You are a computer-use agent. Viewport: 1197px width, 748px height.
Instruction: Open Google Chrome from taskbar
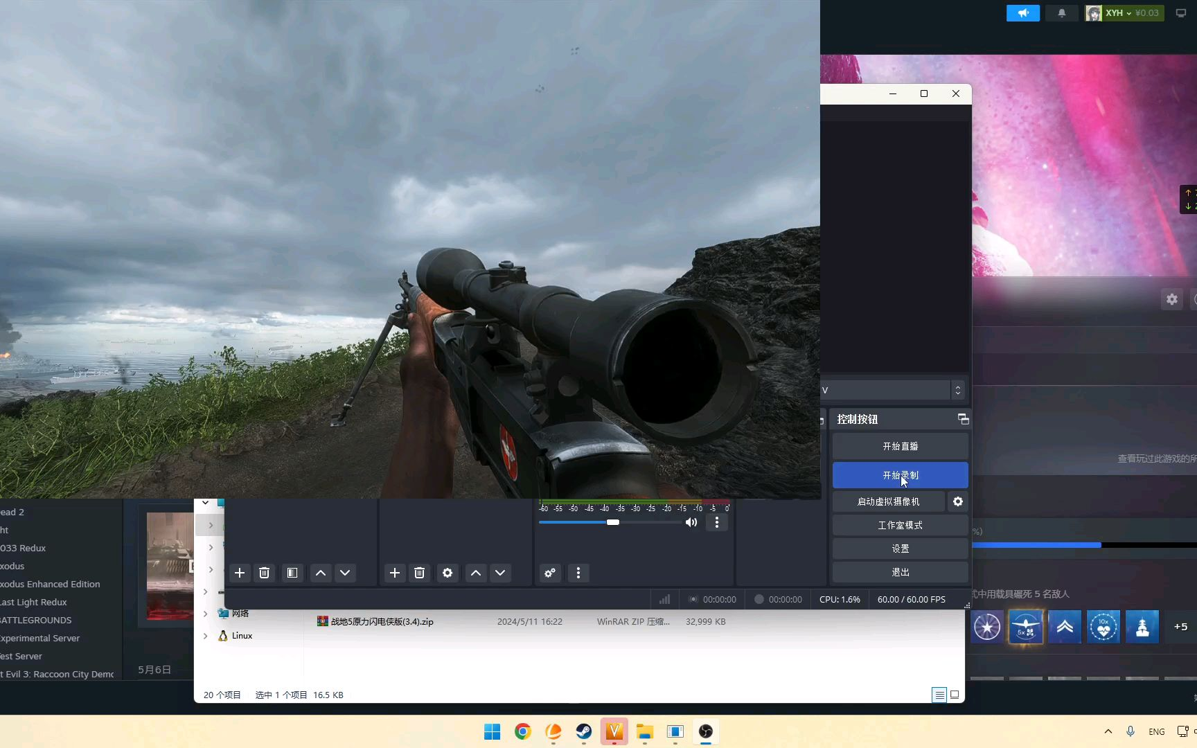(523, 731)
